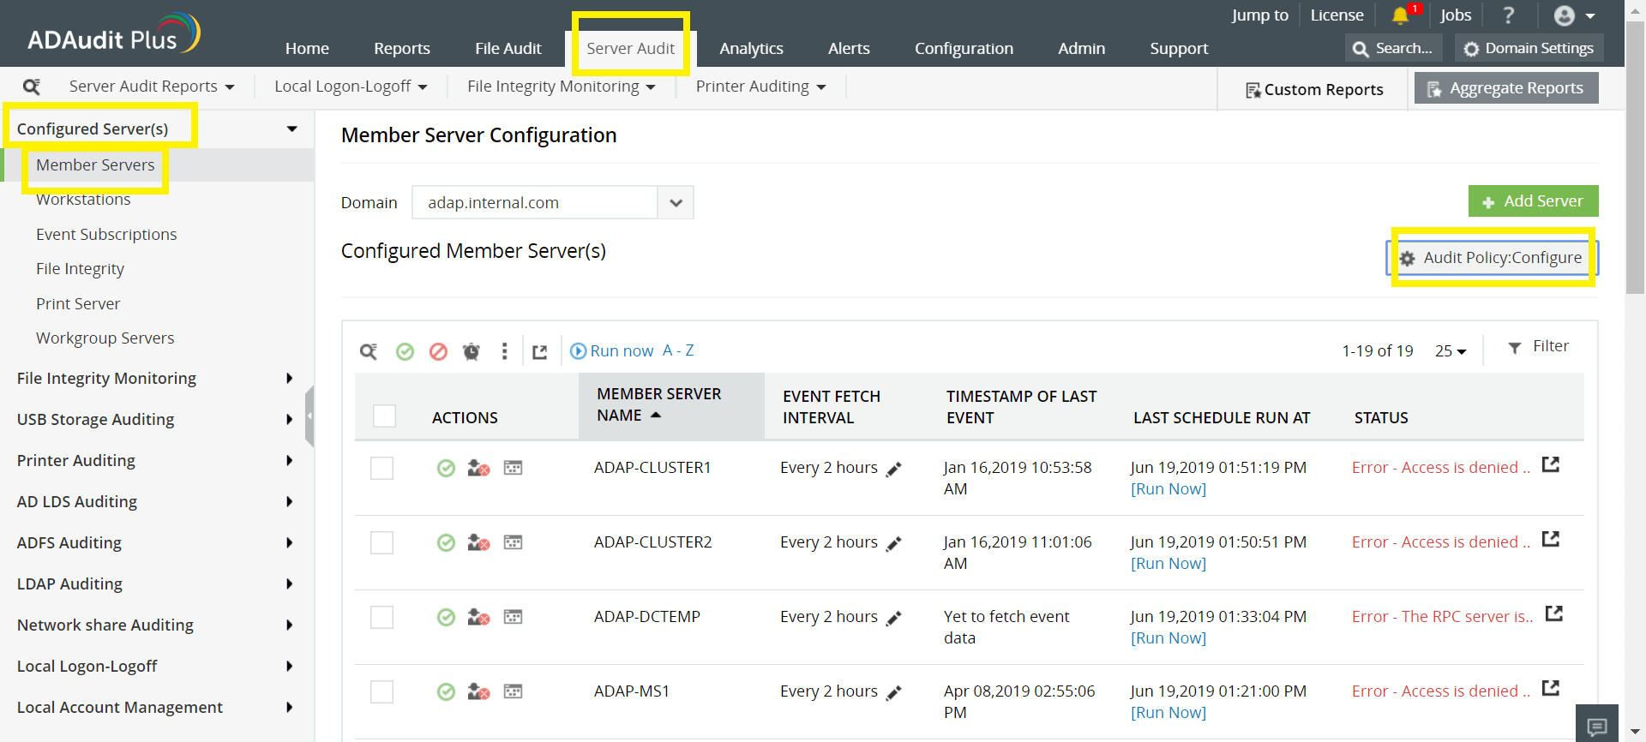1646x742 pixels.
Task: Open error details for ADAP-DCTEMP status
Action: pyautogui.click(x=1553, y=613)
